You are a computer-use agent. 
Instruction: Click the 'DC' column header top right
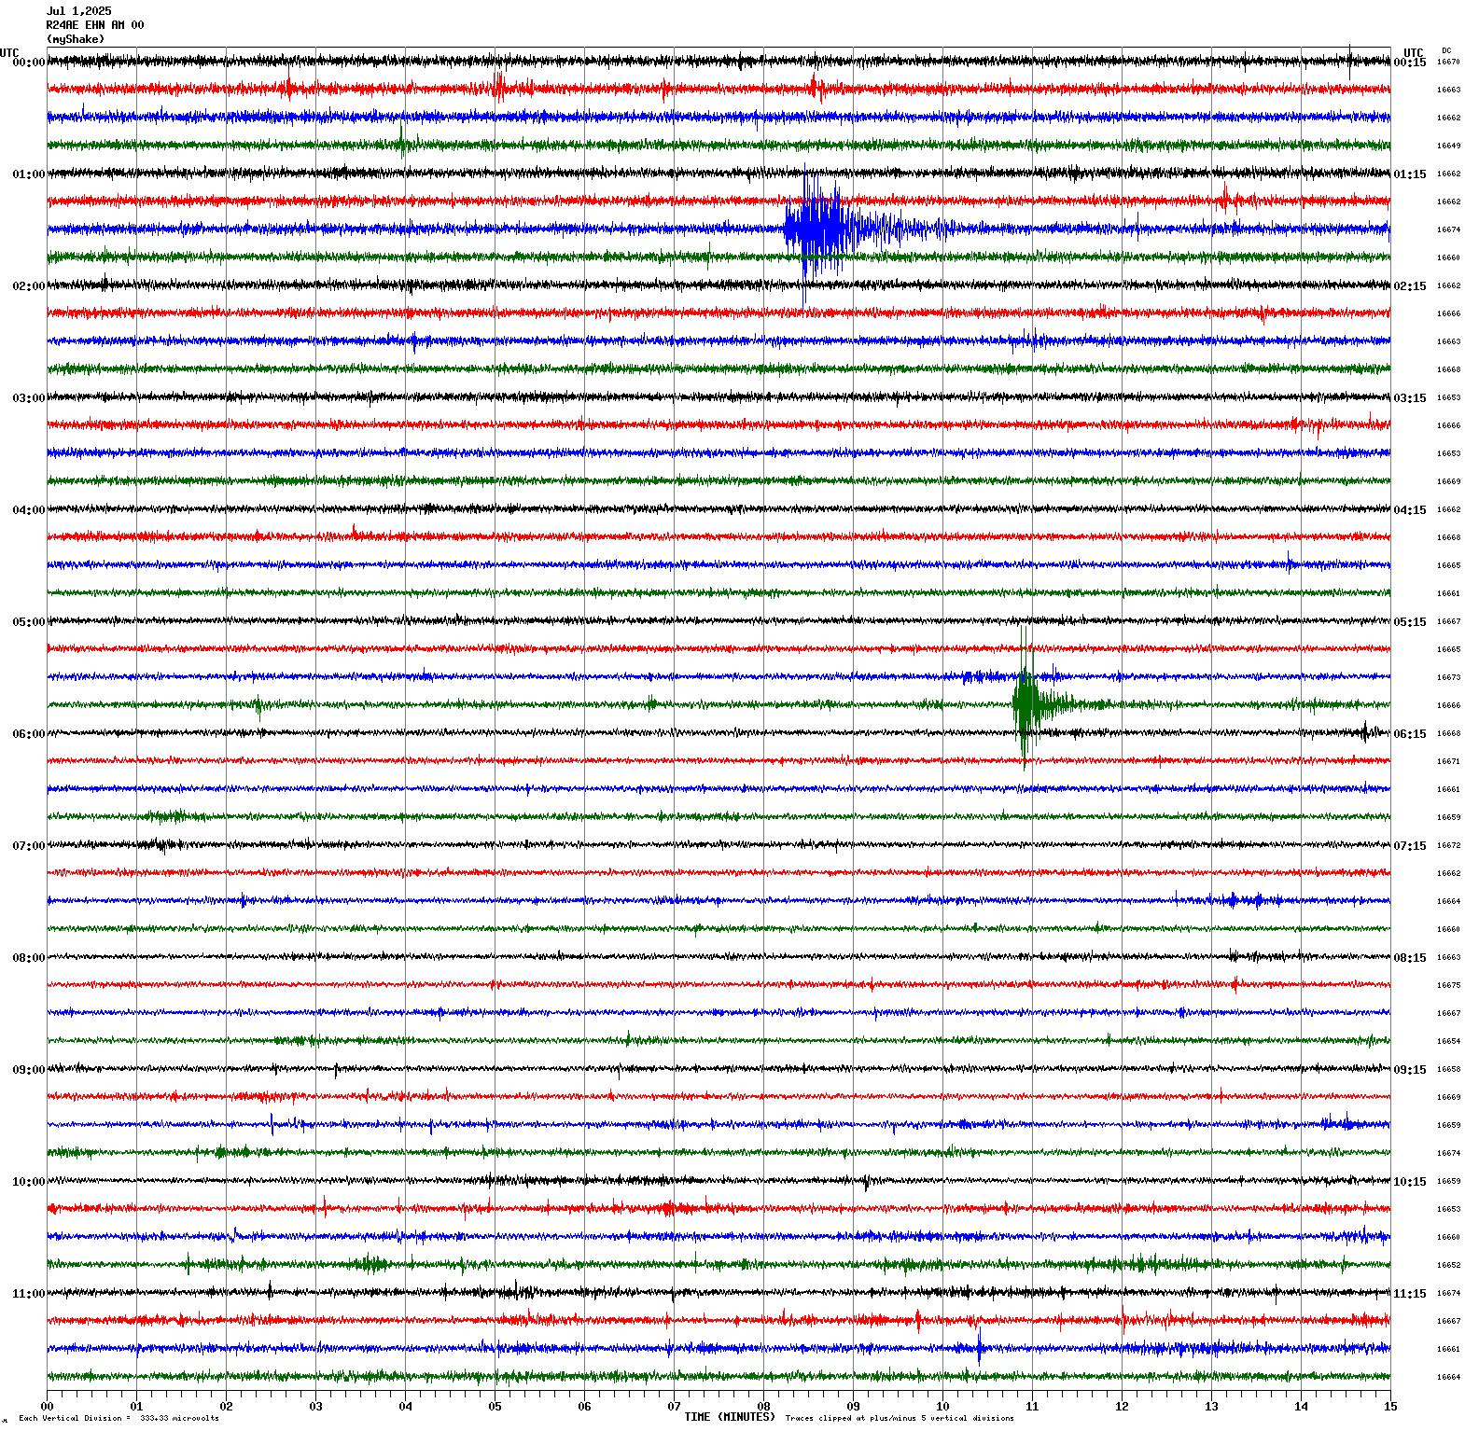click(x=1446, y=50)
